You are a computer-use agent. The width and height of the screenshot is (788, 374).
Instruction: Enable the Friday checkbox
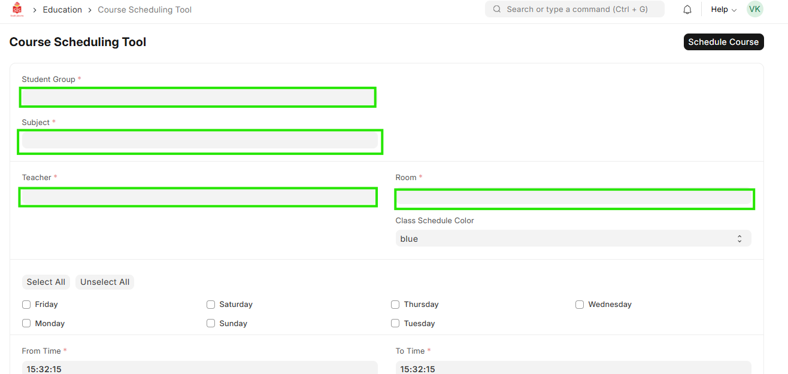pyautogui.click(x=26, y=305)
